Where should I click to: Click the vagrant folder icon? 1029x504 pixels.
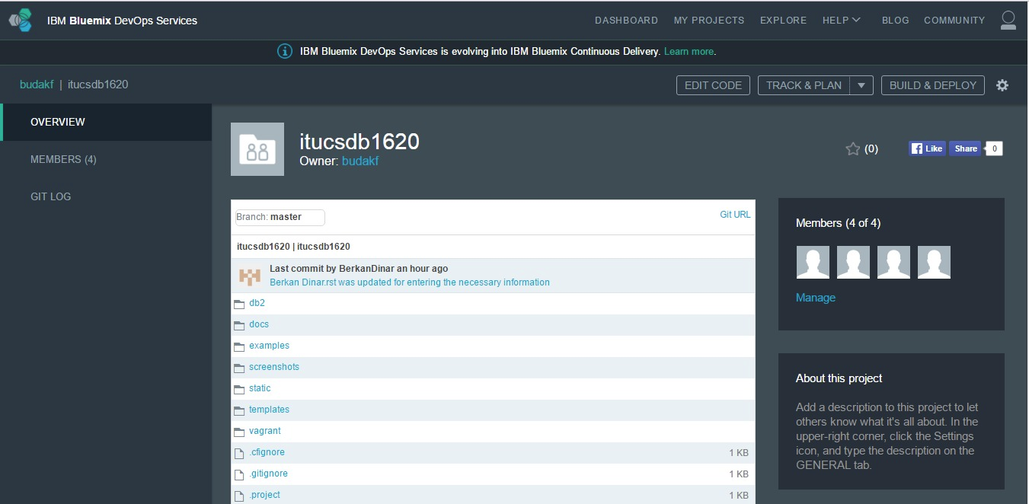[x=239, y=432]
